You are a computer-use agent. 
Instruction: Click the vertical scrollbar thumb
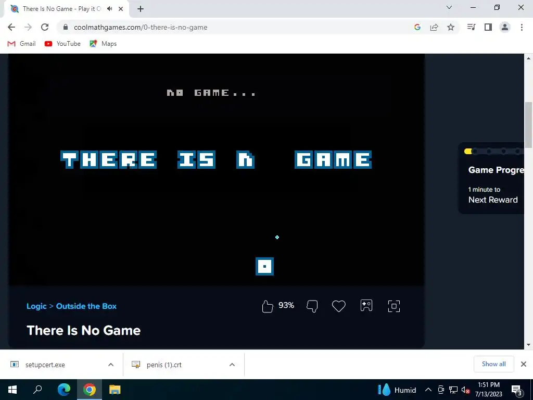point(529,125)
